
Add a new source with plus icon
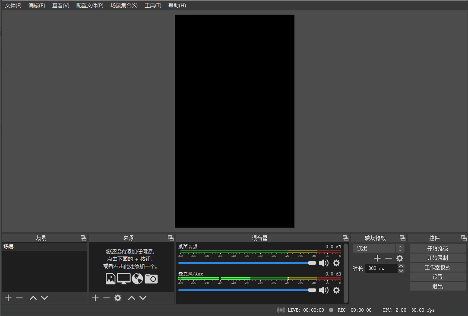(x=95, y=298)
